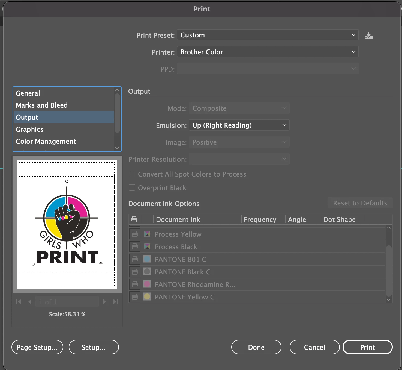Click the PANTONE Black C color swatch
402x370 pixels.
147,271
